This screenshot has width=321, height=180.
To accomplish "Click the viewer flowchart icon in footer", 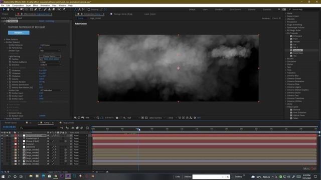I will pos(191,118).
